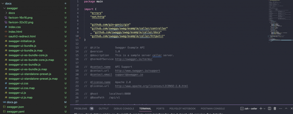Click the JS icon of swagger-ui-bundle.js
Viewport: 293px width, 114px height.
tap(6, 46)
